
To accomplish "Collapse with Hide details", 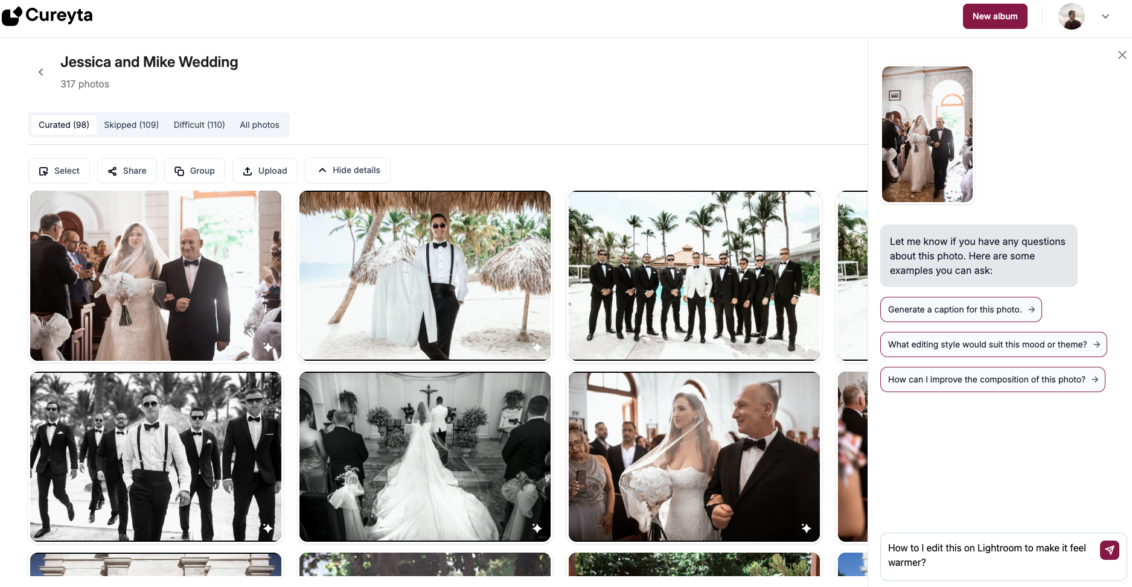I will [x=348, y=171].
